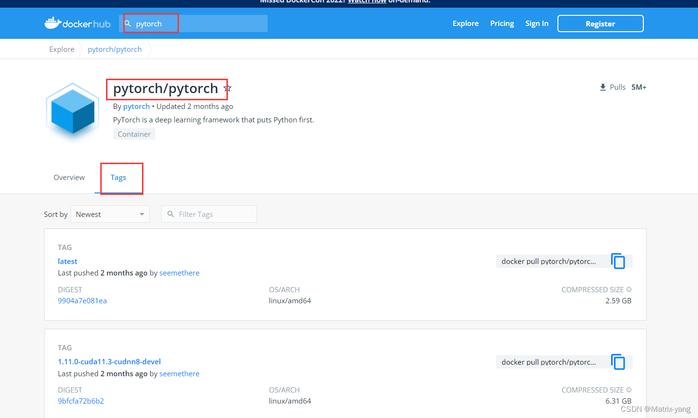
Task: Open Pricing page in navigation
Action: click(x=502, y=24)
